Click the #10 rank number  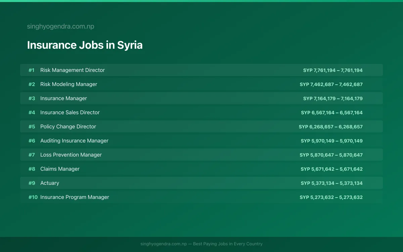point(33,197)
